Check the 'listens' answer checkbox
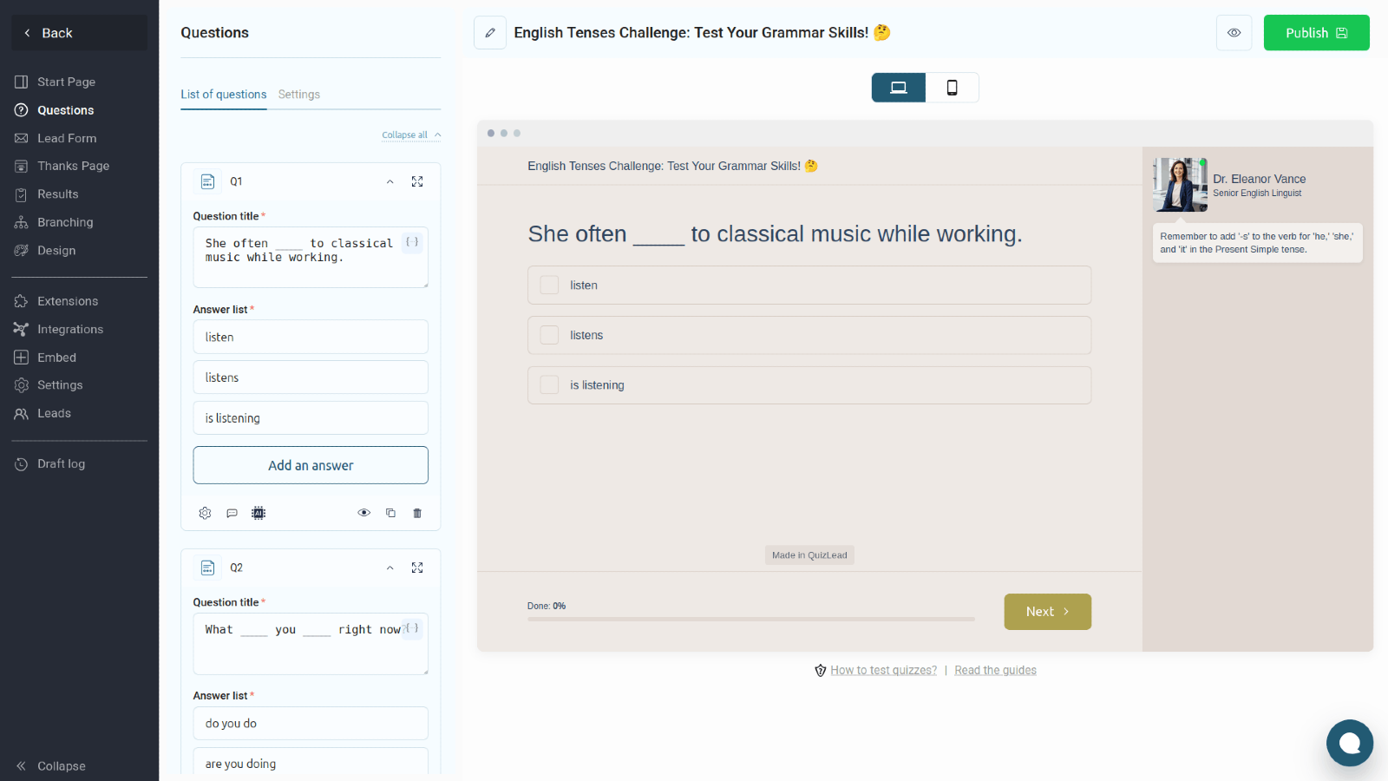Viewport: 1388px width, 781px height. [x=549, y=335]
